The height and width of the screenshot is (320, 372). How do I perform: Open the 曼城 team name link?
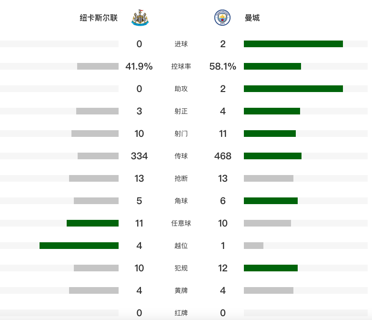pos(252,18)
